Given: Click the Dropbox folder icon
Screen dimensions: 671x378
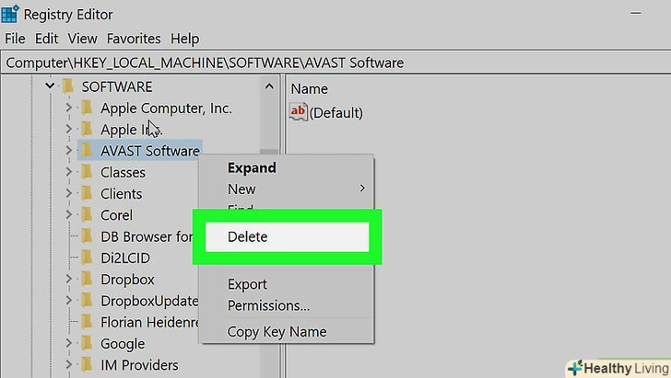Looking at the screenshot, I should coord(87,279).
